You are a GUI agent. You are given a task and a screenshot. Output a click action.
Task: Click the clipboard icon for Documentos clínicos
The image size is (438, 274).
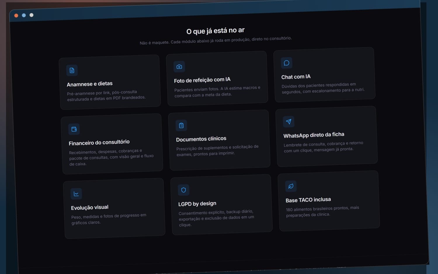coord(181,125)
